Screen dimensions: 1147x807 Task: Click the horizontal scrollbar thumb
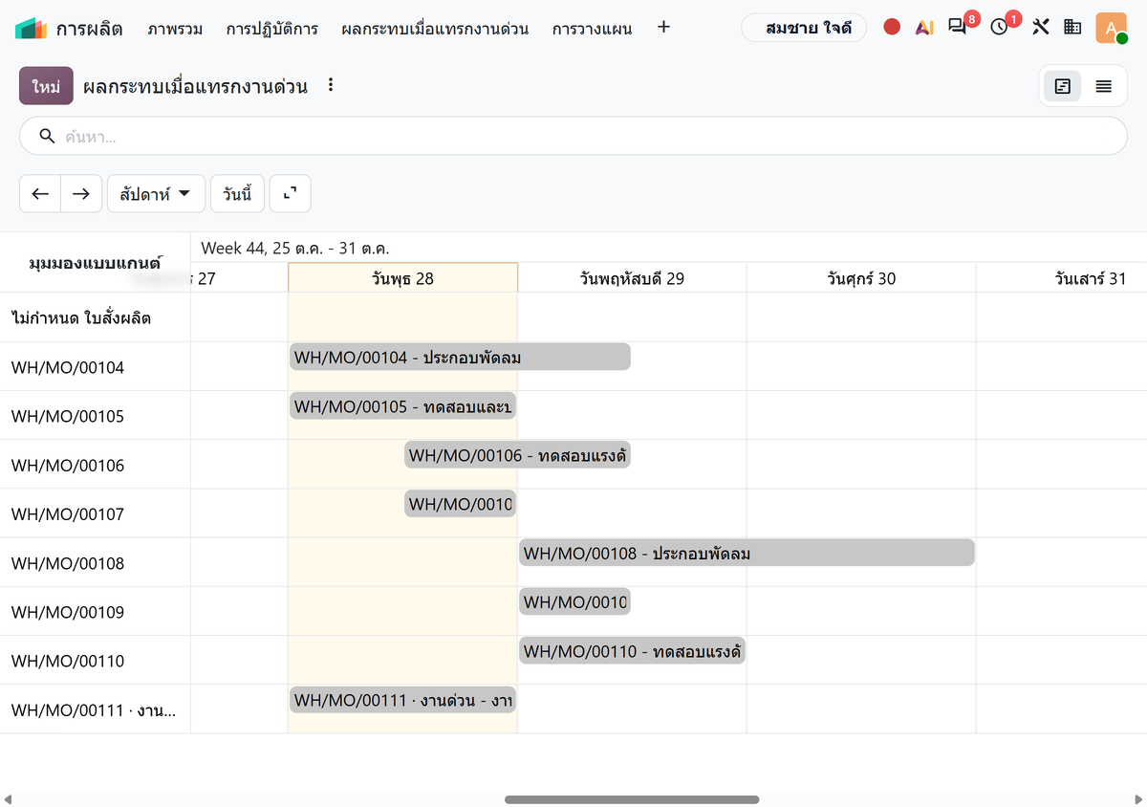click(x=632, y=799)
